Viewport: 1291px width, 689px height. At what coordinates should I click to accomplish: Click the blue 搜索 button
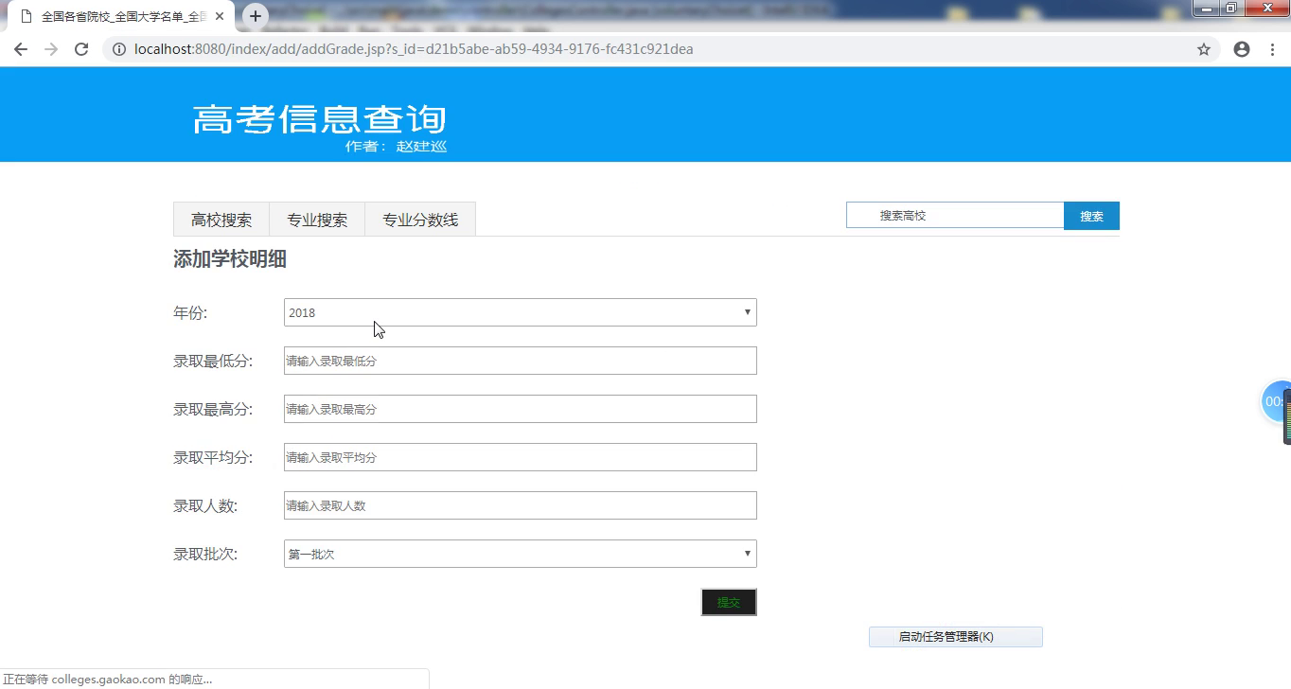tap(1091, 216)
